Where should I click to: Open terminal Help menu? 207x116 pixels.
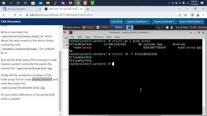tap(117, 37)
